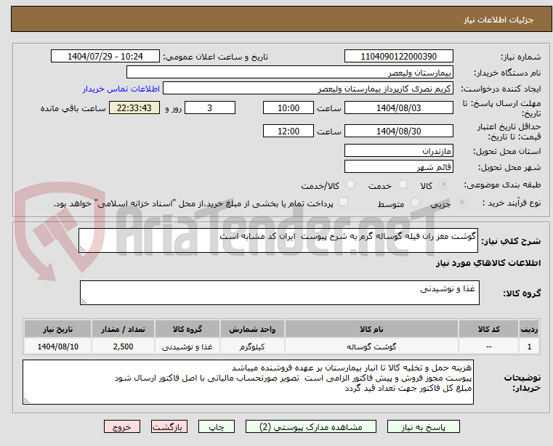Open اطلاعات تماس خریدار link
Image resolution: width=553 pixels, height=446 pixels.
point(121,89)
